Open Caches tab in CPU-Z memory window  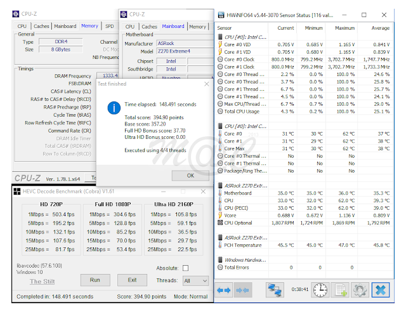point(41,26)
